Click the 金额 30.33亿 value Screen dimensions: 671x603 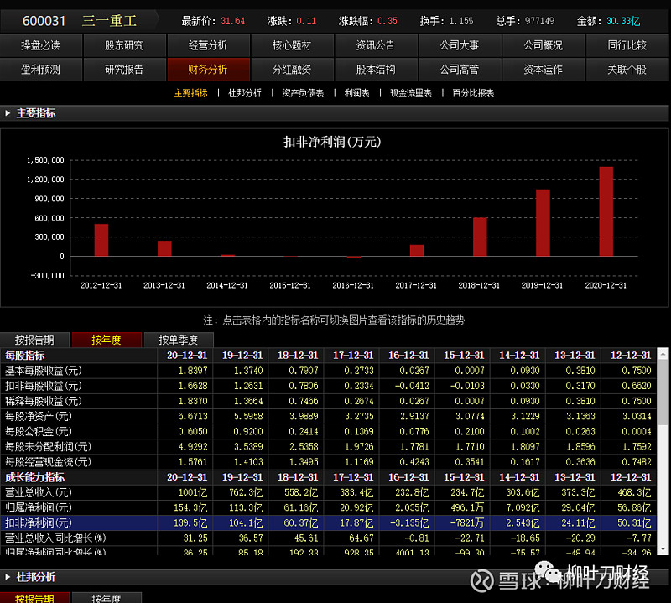coord(623,21)
